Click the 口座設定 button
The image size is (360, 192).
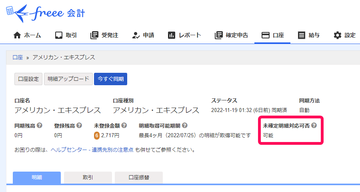(x=28, y=79)
